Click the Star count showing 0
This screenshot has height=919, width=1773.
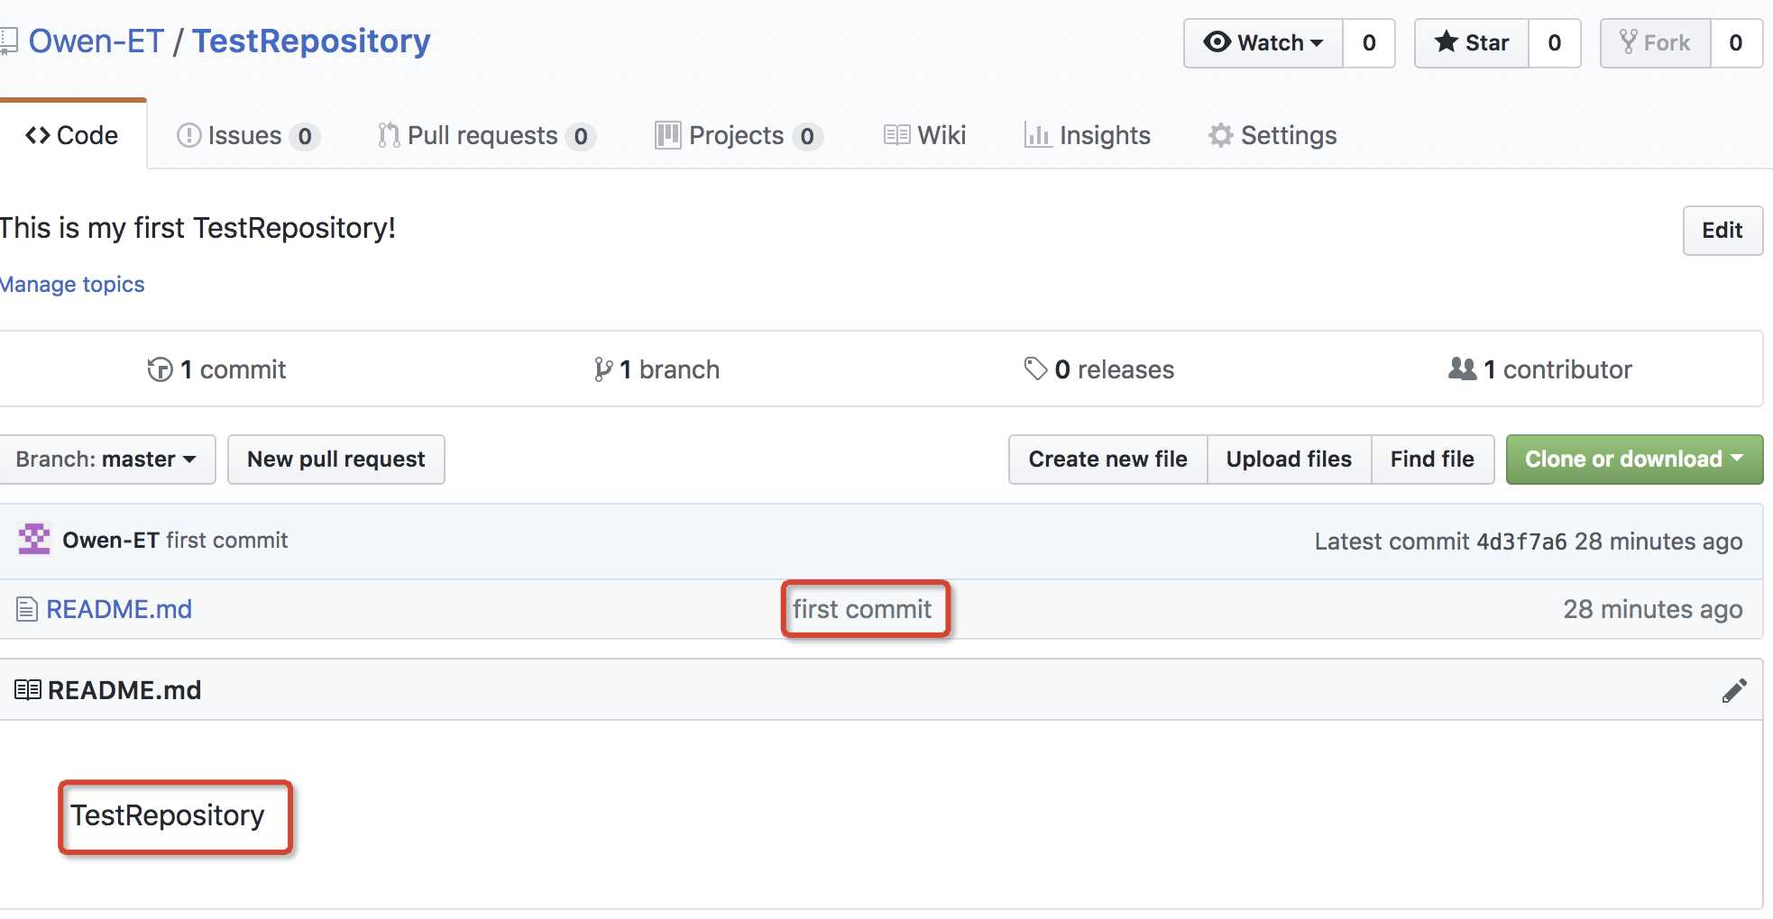pyautogui.click(x=1555, y=43)
